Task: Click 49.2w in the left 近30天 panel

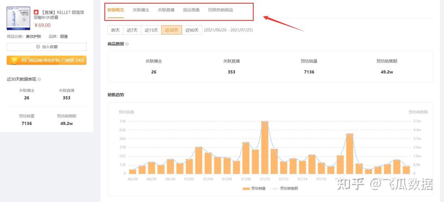Action: tap(66, 123)
